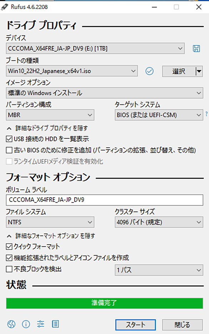Screen dimensions: 209x334
Task: Click the 状態 heading
Action: 16,285
